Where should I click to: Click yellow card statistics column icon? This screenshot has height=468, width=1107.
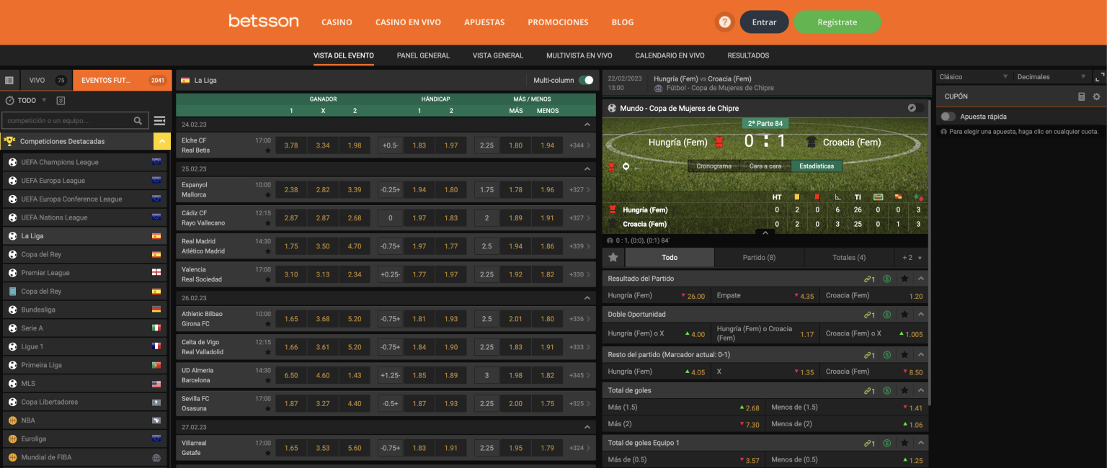(797, 197)
